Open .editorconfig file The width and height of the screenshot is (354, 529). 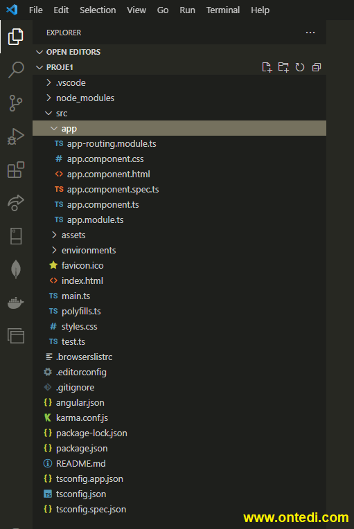pos(179,372)
